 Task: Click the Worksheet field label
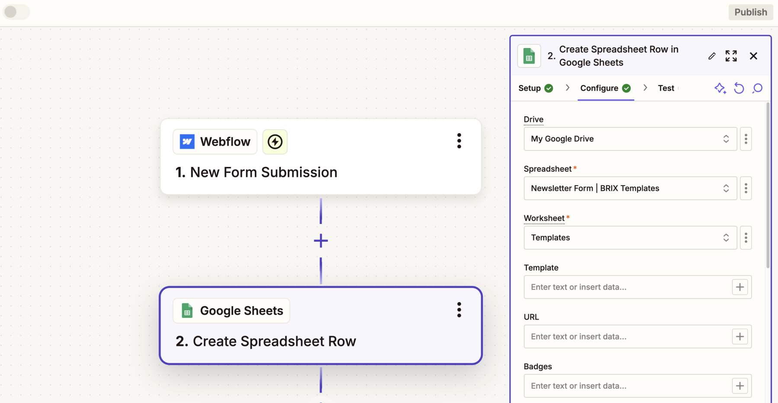point(544,218)
